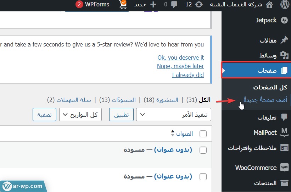This screenshot has height=192, width=291.
Task: Tick the select-all checkbox beside العنوان
Action: pyautogui.click(x=203, y=134)
